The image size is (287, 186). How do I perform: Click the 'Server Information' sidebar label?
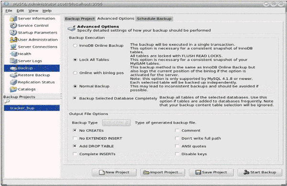(36, 19)
